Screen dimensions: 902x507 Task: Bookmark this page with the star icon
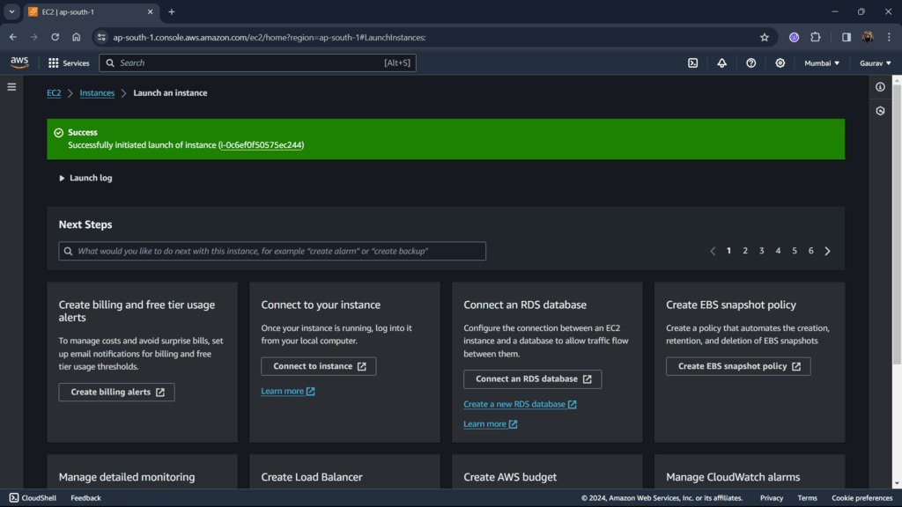pos(764,37)
